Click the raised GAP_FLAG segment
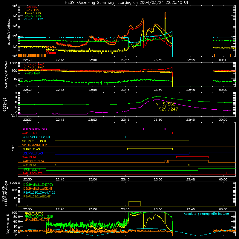239x239 pixels. (193, 132)
